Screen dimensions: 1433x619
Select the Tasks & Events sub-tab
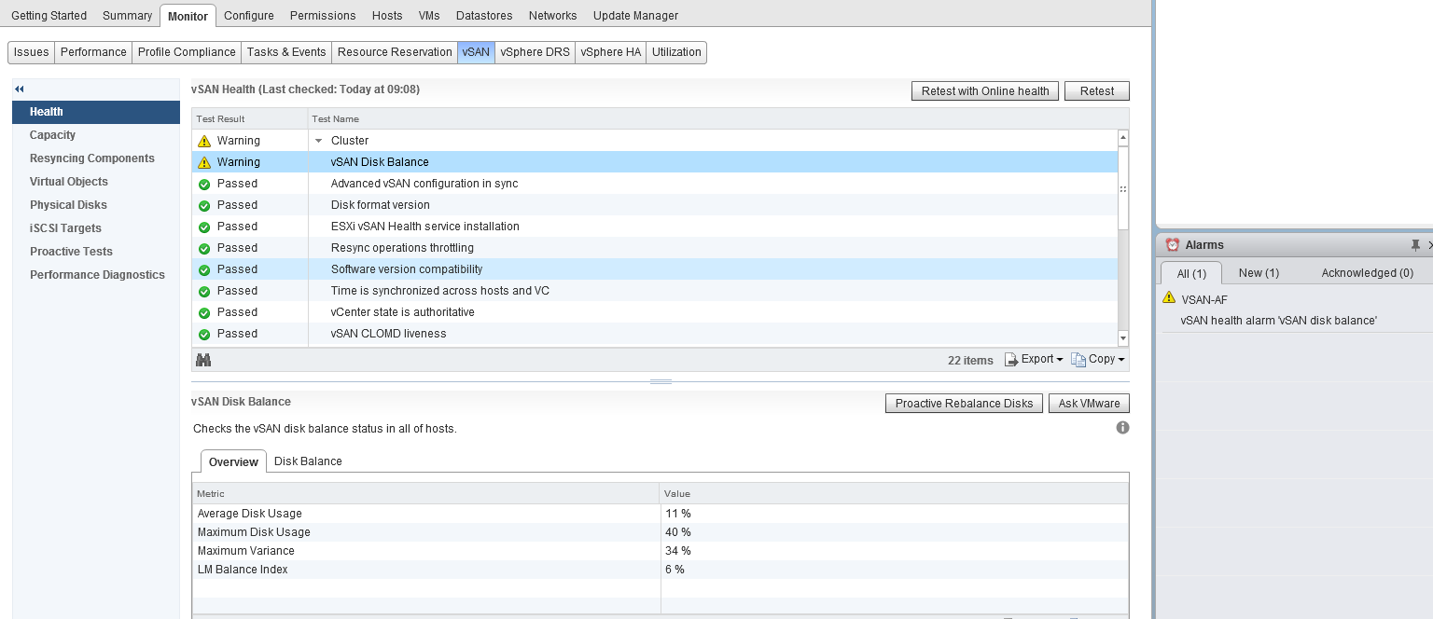[286, 52]
